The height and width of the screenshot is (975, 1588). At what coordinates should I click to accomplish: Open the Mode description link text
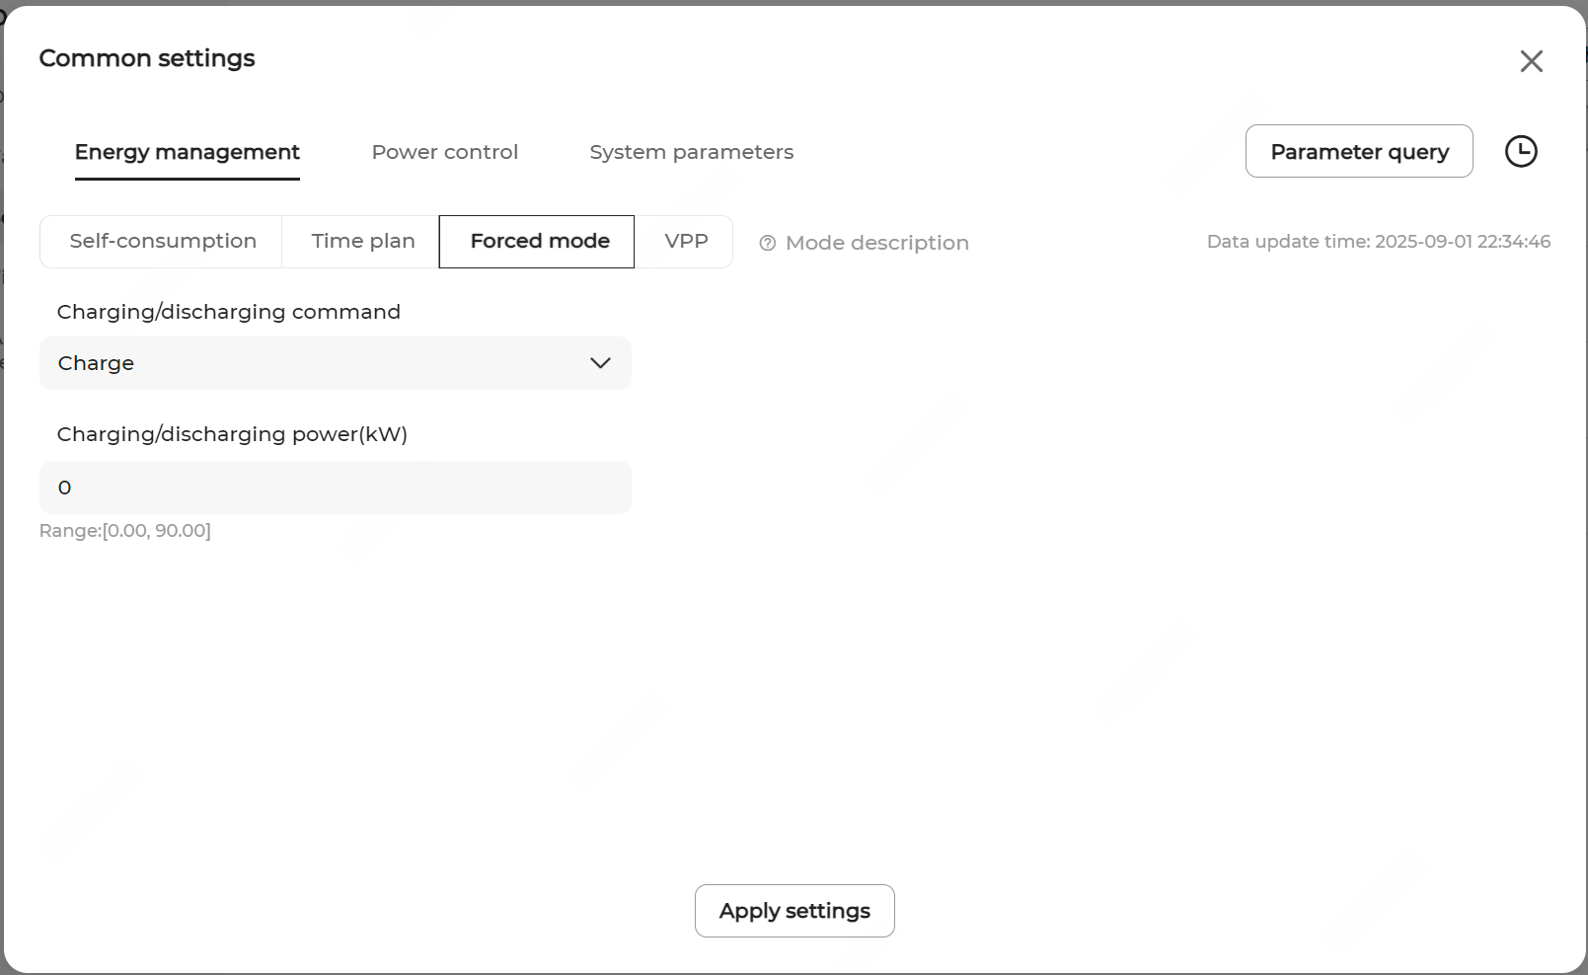click(876, 243)
